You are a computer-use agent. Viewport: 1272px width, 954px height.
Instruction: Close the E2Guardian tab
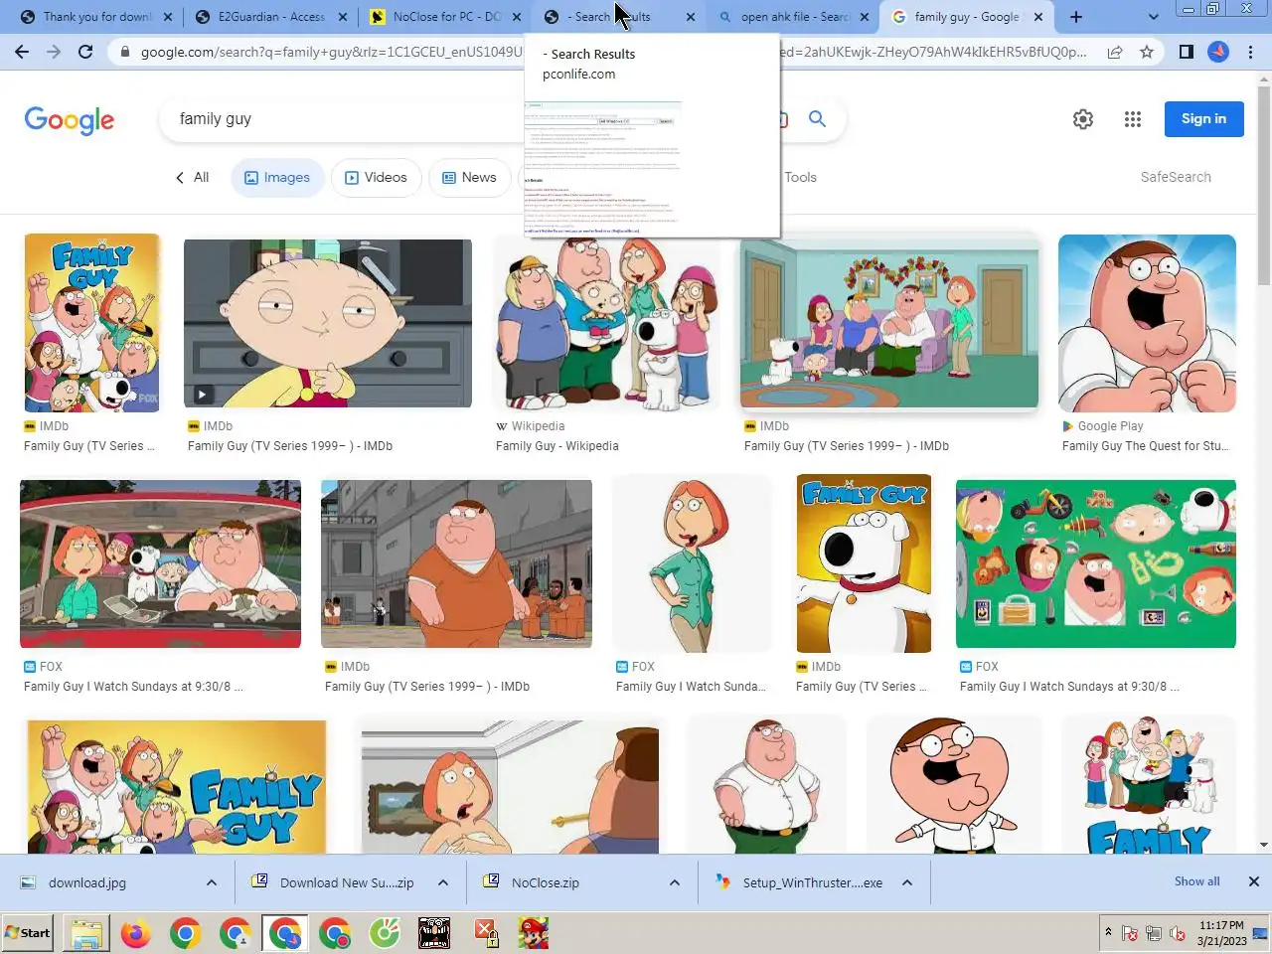[x=343, y=17]
